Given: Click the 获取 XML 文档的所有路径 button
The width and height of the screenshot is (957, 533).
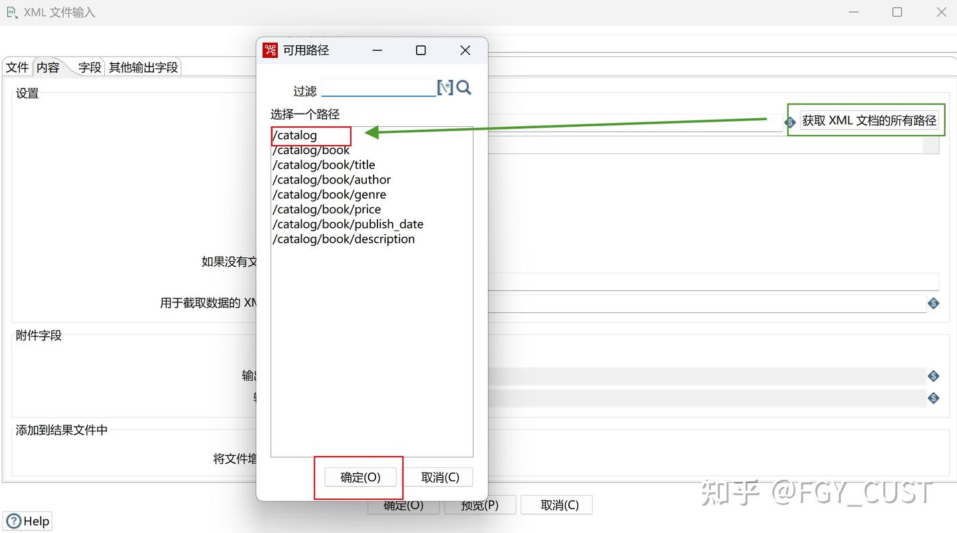Looking at the screenshot, I should [866, 120].
